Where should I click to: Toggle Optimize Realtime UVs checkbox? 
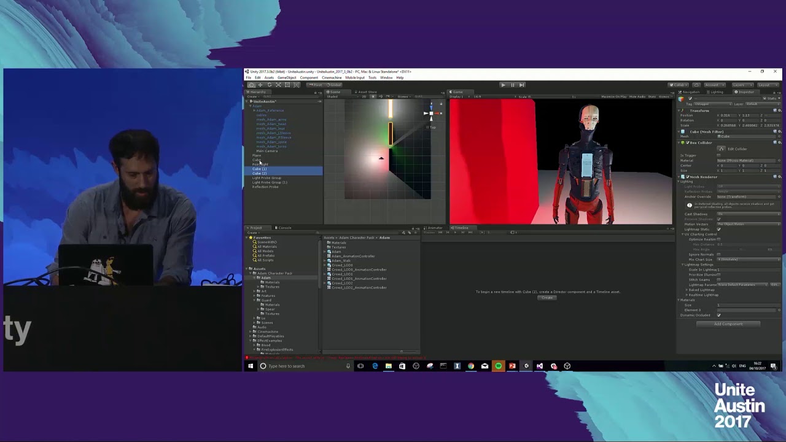tap(718, 239)
